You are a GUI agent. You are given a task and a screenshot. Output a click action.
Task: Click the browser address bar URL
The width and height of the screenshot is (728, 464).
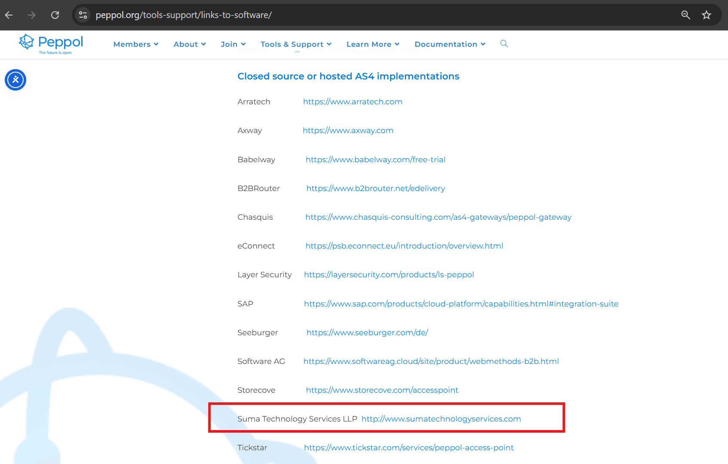click(x=184, y=15)
